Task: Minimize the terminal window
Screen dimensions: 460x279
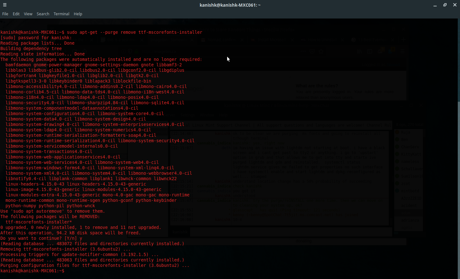Action: tap(435, 5)
